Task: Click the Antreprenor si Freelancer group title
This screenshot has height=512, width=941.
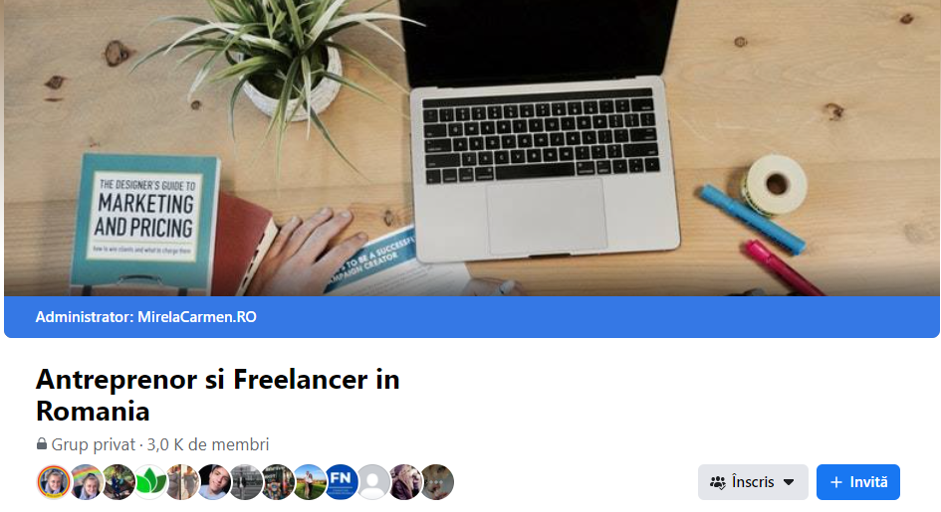Action: coord(218,396)
